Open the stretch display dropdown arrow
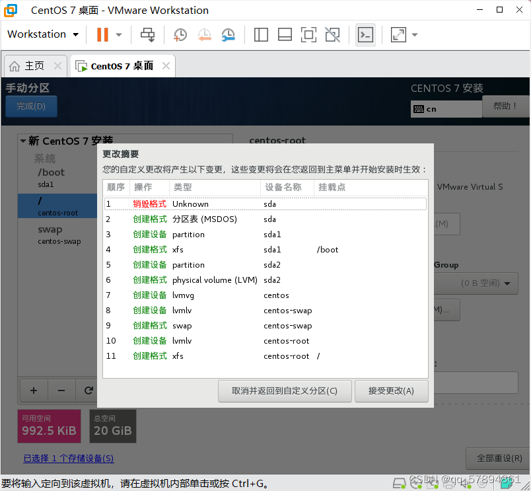Image resolution: width=531 pixels, height=491 pixels. tap(415, 34)
